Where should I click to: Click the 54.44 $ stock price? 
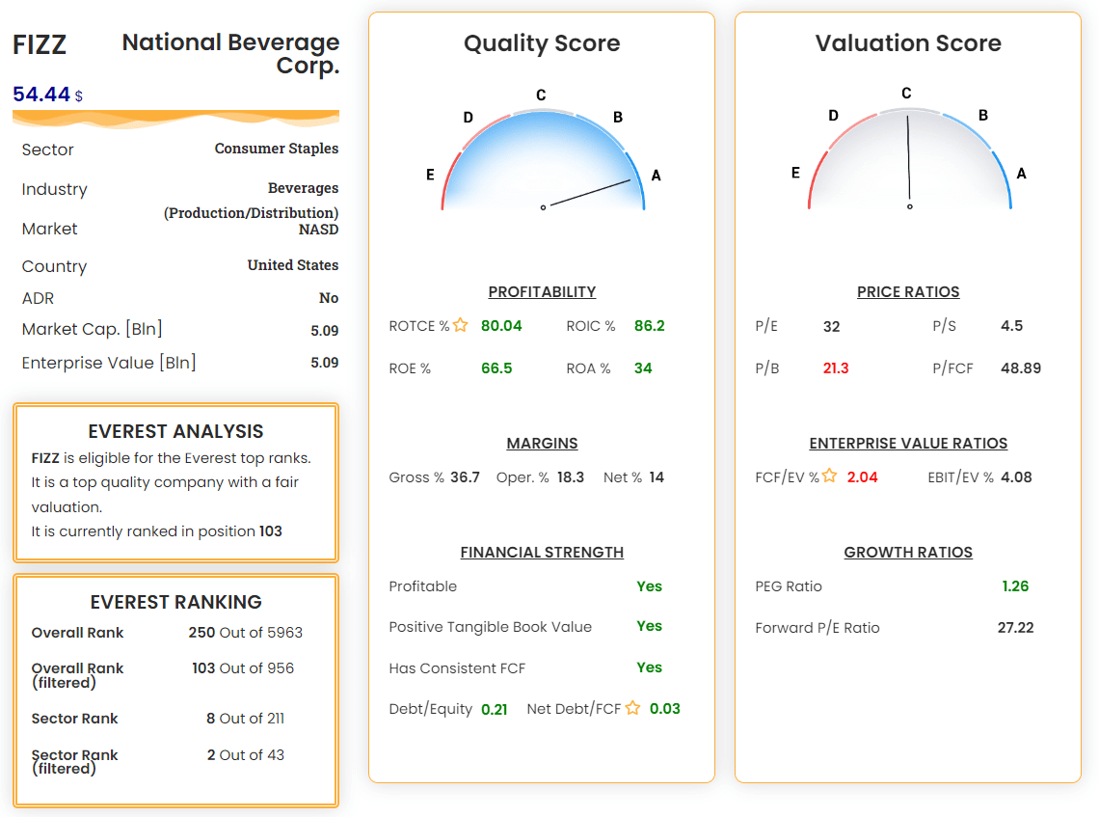(47, 94)
